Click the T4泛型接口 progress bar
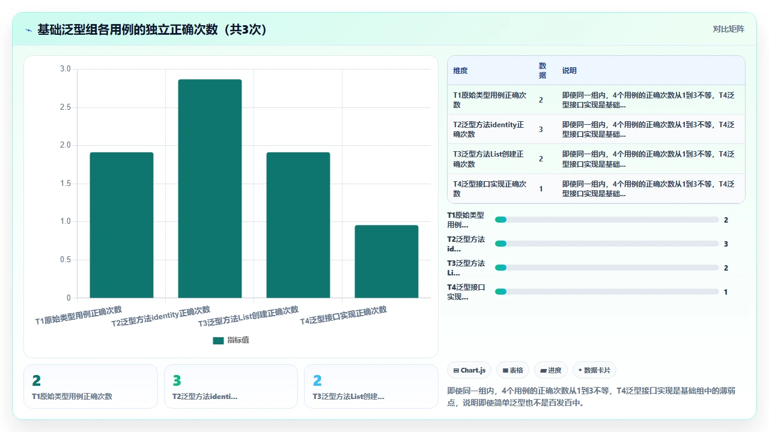Screen dimensions: 769x432 tap(607, 292)
